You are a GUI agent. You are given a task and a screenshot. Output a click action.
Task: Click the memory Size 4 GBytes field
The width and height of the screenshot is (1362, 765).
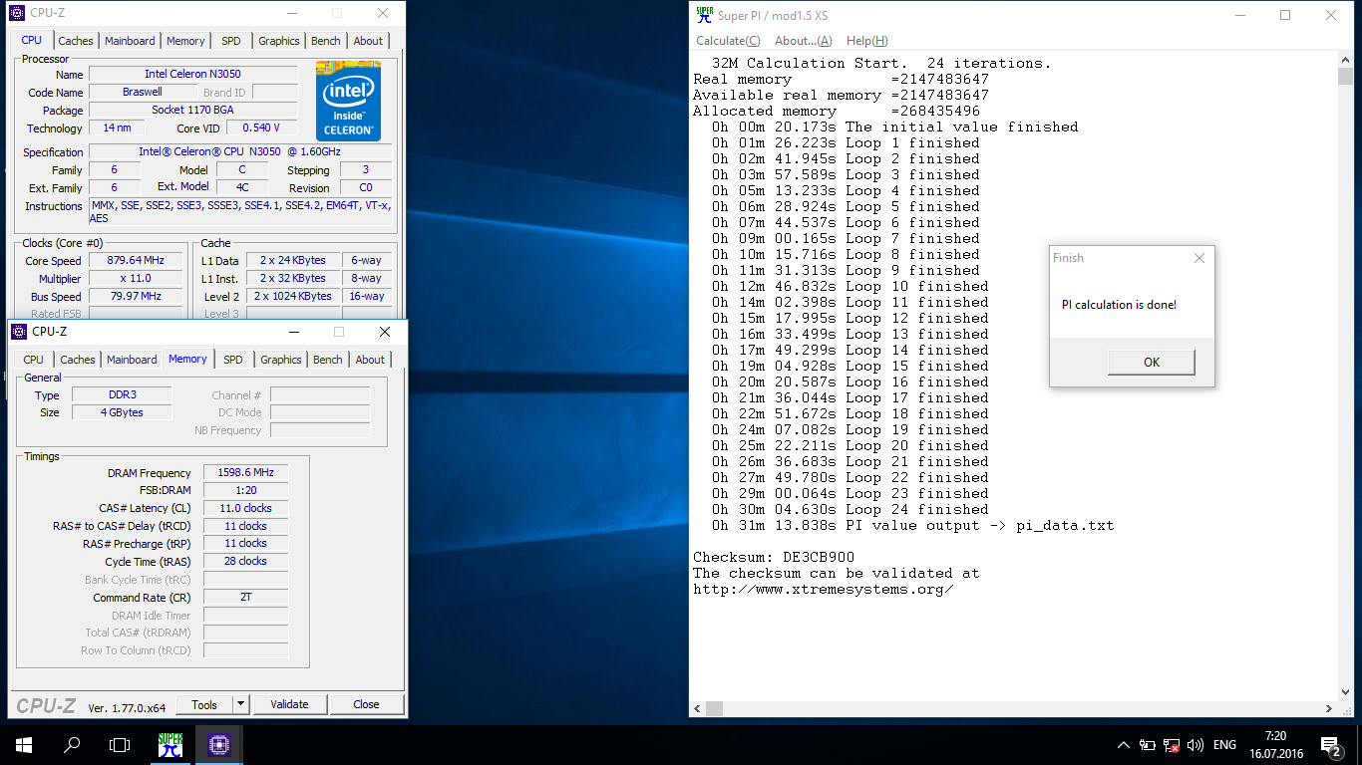pos(122,412)
